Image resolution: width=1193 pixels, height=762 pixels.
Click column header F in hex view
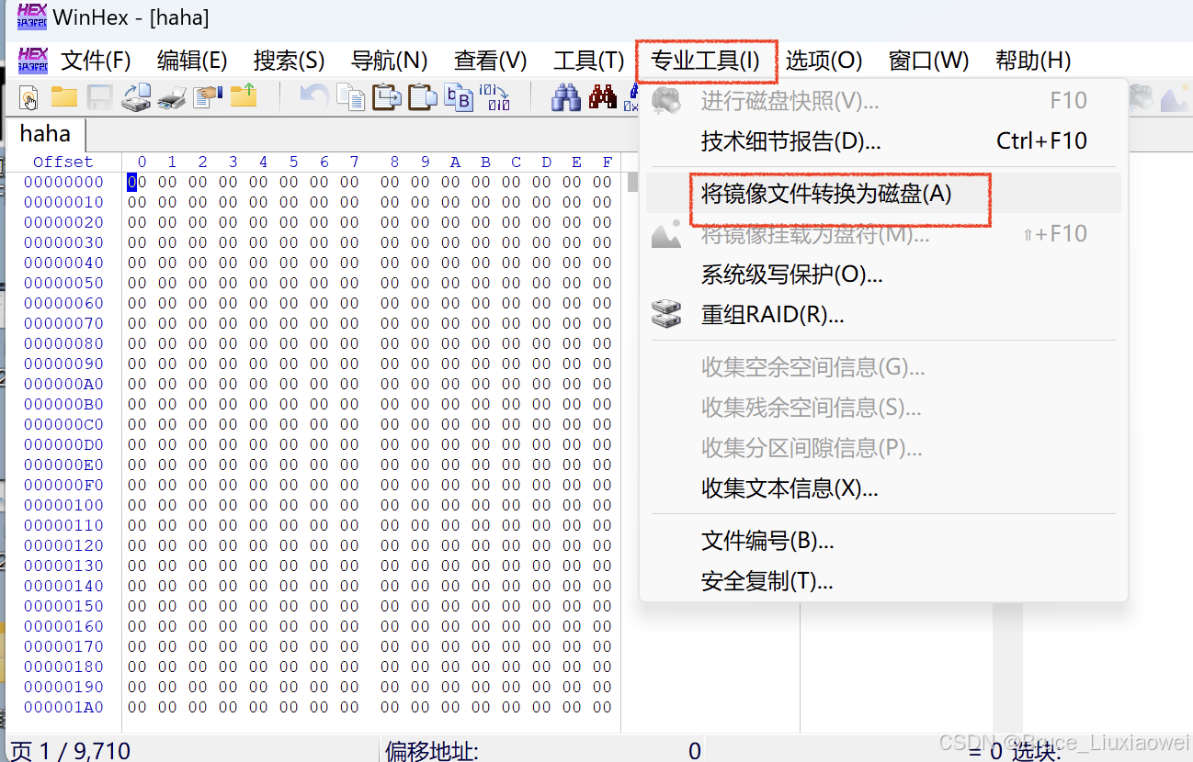tap(607, 162)
